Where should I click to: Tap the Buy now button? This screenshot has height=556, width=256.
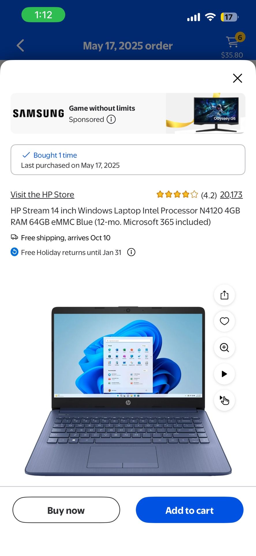click(66, 510)
